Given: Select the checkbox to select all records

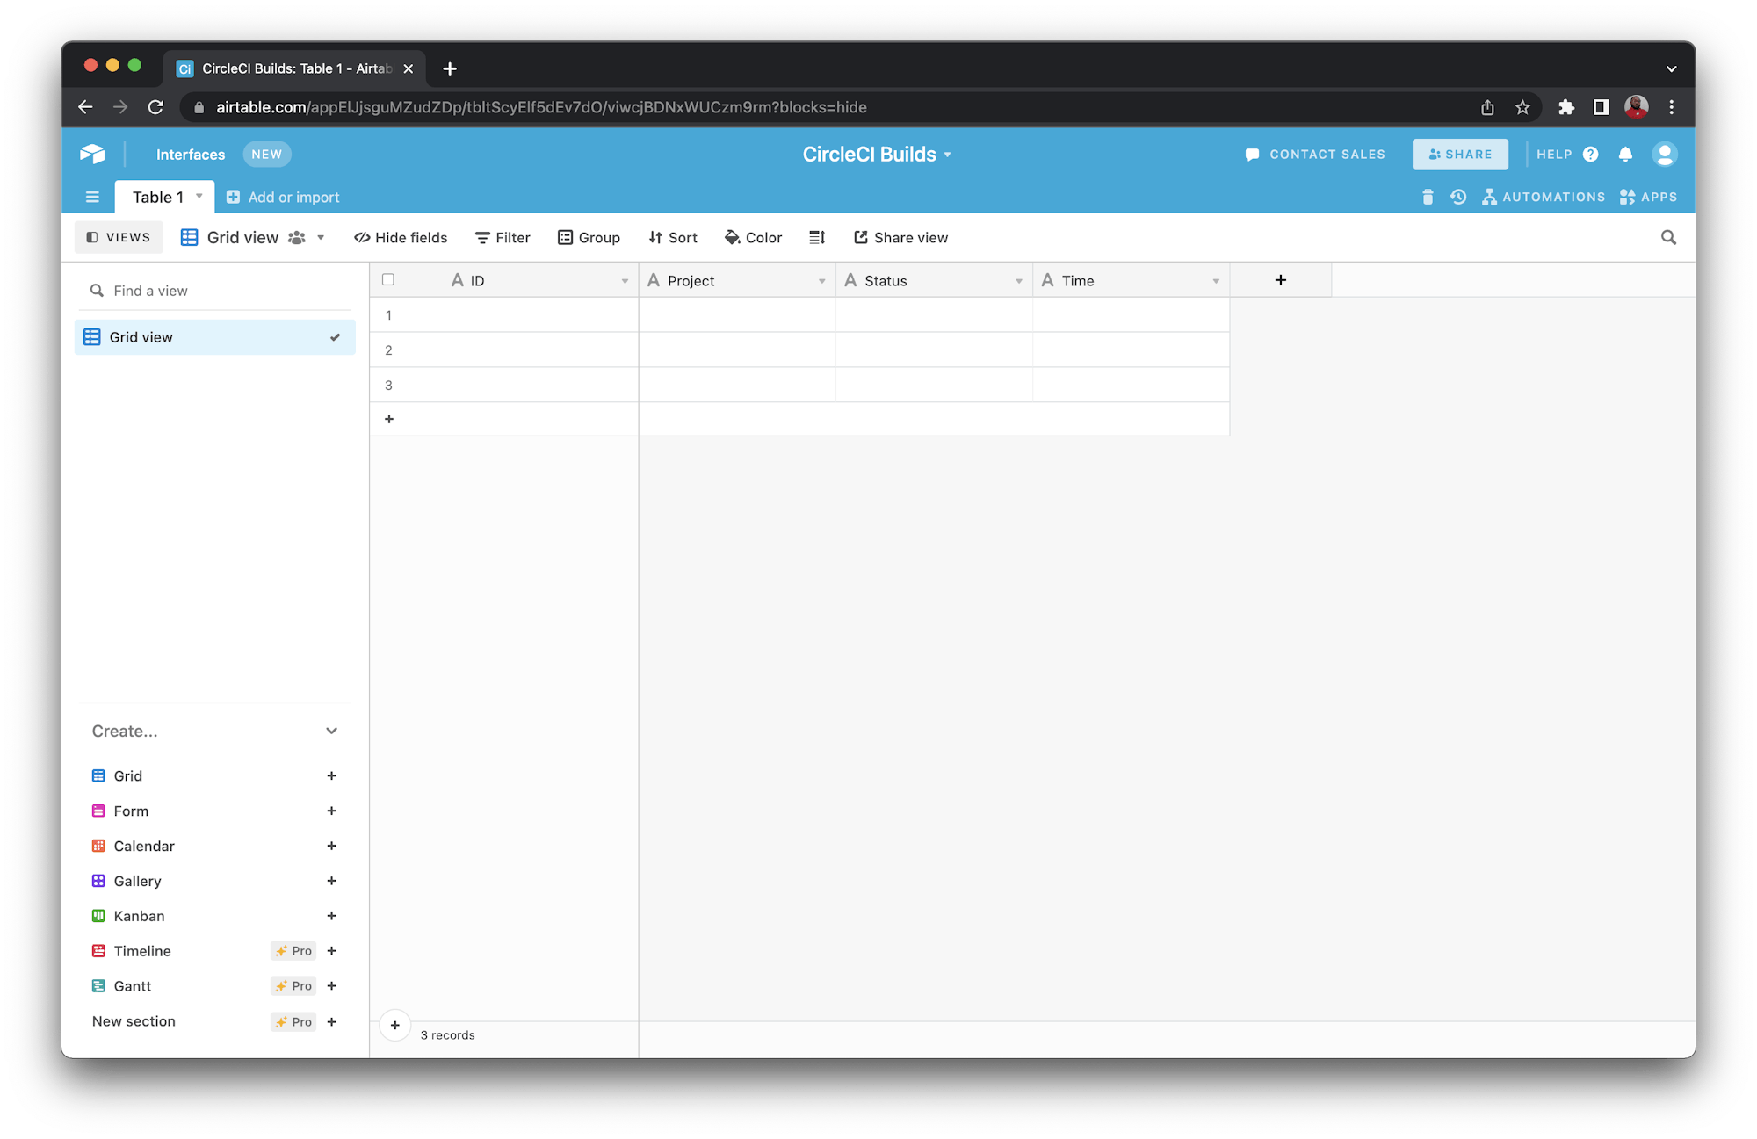Looking at the screenshot, I should point(388,279).
